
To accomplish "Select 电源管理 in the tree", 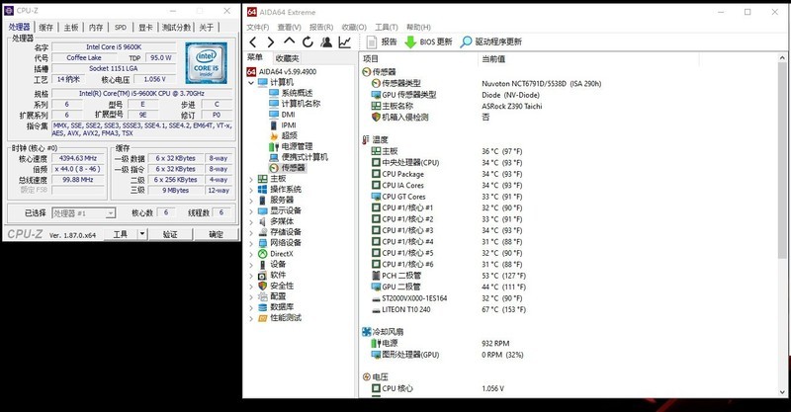I will tap(291, 146).
